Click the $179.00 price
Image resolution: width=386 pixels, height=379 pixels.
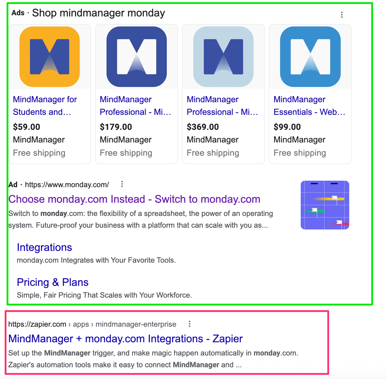pyautogui.click(x=116, y=127)
